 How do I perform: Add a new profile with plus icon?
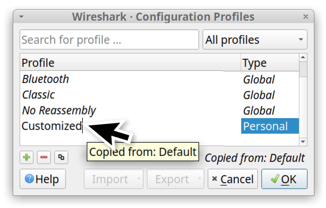27,157
